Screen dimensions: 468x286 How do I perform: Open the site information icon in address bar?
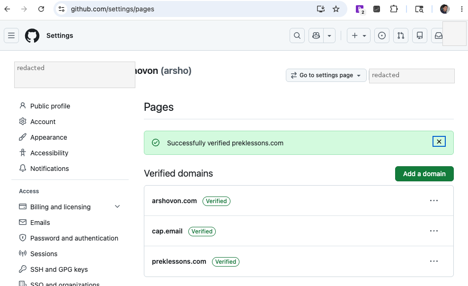tap(62, 9)
